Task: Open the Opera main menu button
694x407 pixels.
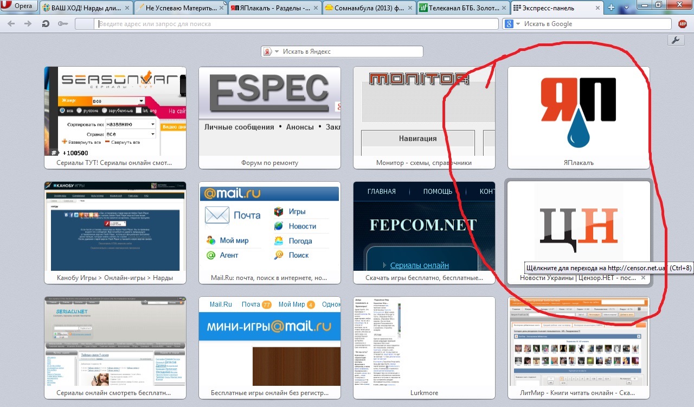Action: point(20,7)
